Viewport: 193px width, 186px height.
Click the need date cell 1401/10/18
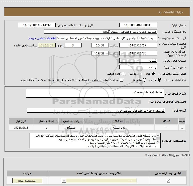point(21,128)
